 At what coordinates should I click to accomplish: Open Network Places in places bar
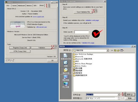tap(66, 85)
